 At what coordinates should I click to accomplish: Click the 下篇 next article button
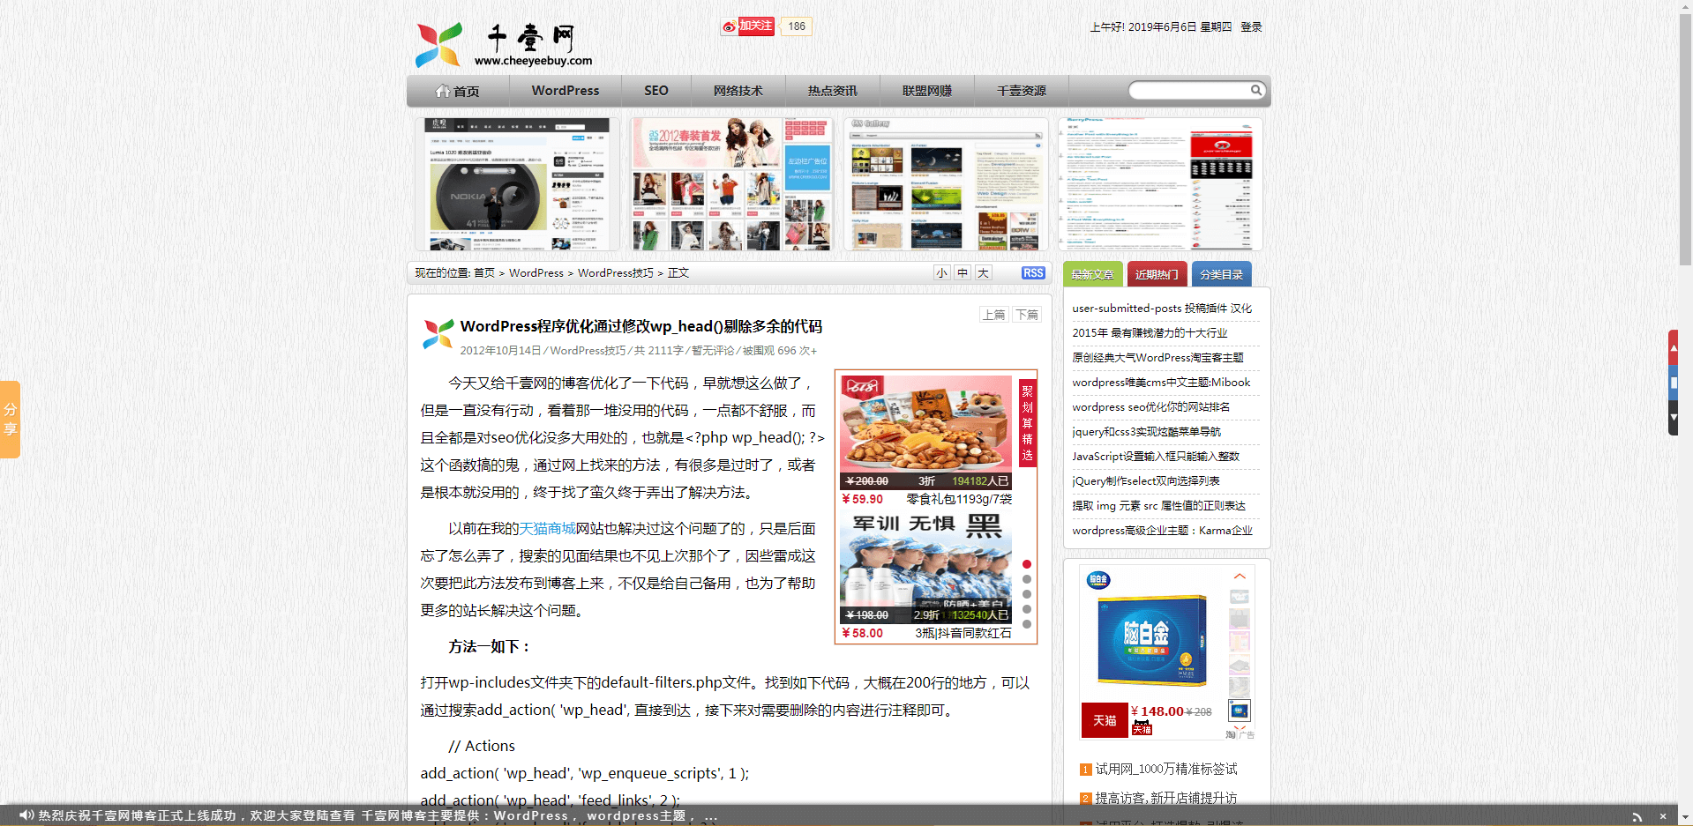pos(1026,314)
